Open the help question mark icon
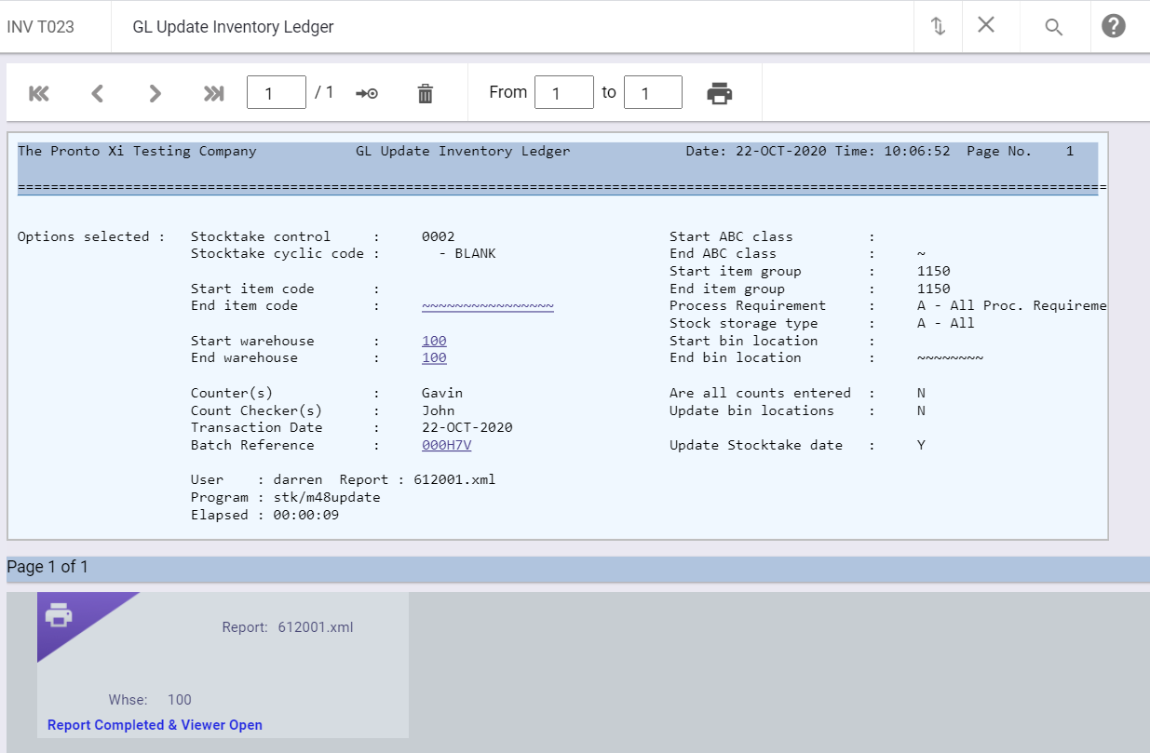Image resolution: width=1150 pixels, height=753 pixels. pos(1114,26)
